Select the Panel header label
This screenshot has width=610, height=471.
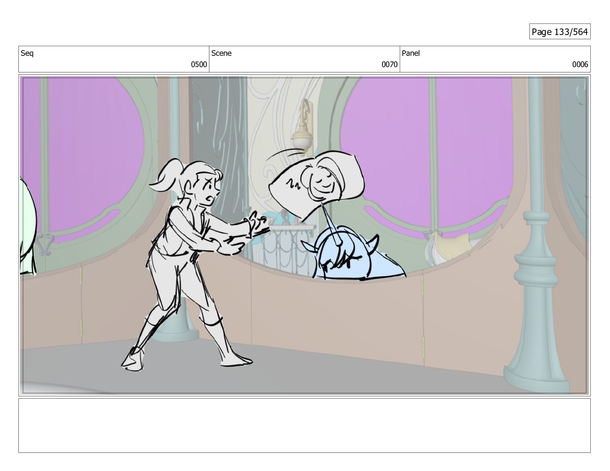coord(411,53)
